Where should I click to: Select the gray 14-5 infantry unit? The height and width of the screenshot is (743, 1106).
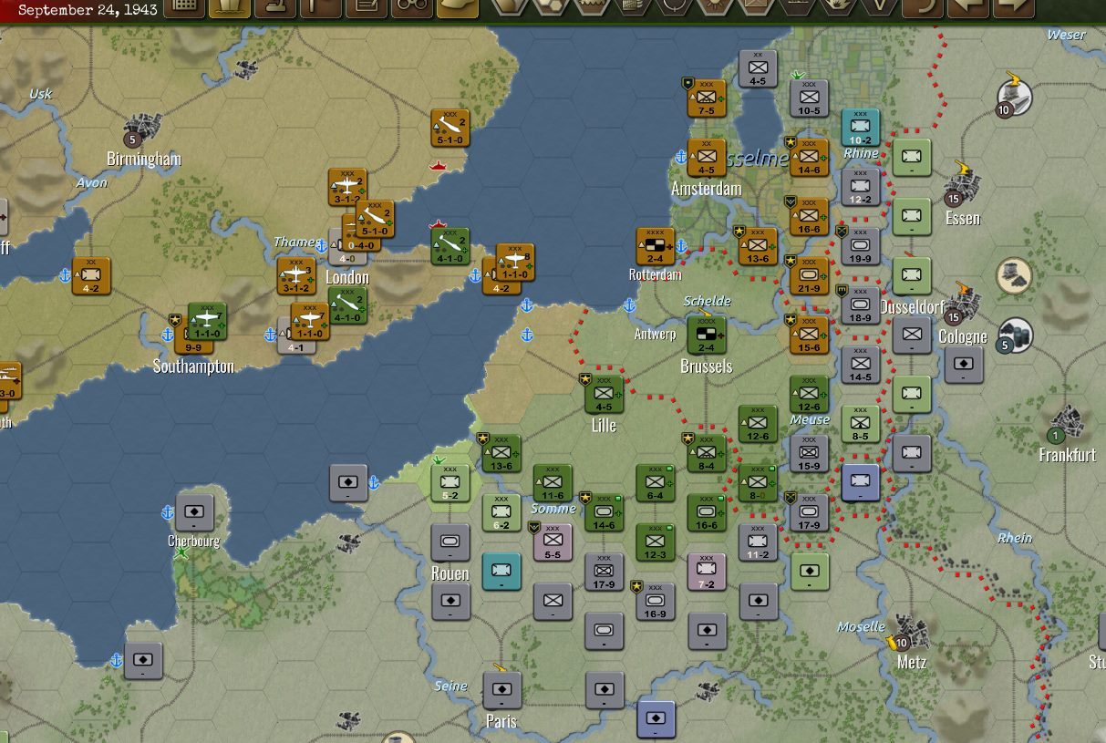click(x=860, y=365)
